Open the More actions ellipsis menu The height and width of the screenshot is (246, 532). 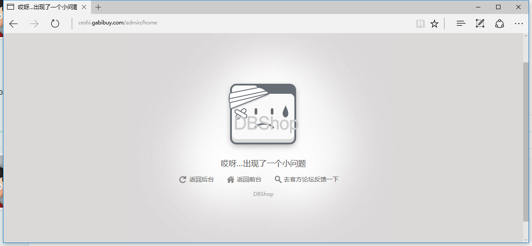point(519,24)
